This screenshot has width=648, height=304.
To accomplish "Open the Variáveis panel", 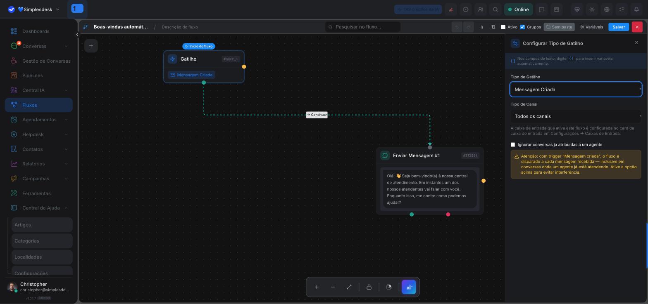I will click(592, 27).
